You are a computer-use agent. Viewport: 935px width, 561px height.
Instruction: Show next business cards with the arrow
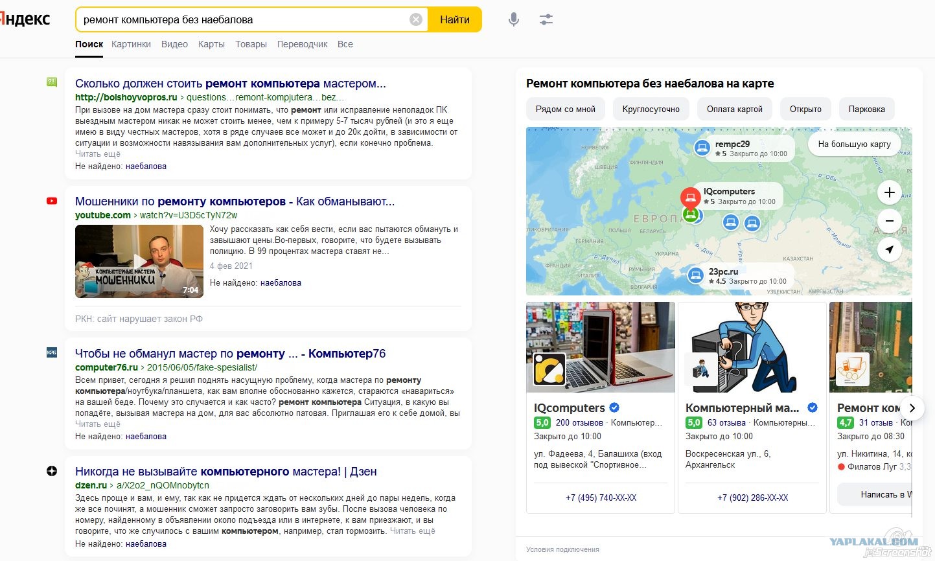tap(912, 408)
